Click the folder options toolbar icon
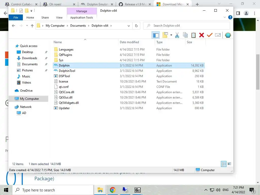The image size is (260, 195). (x=165, y=35)
